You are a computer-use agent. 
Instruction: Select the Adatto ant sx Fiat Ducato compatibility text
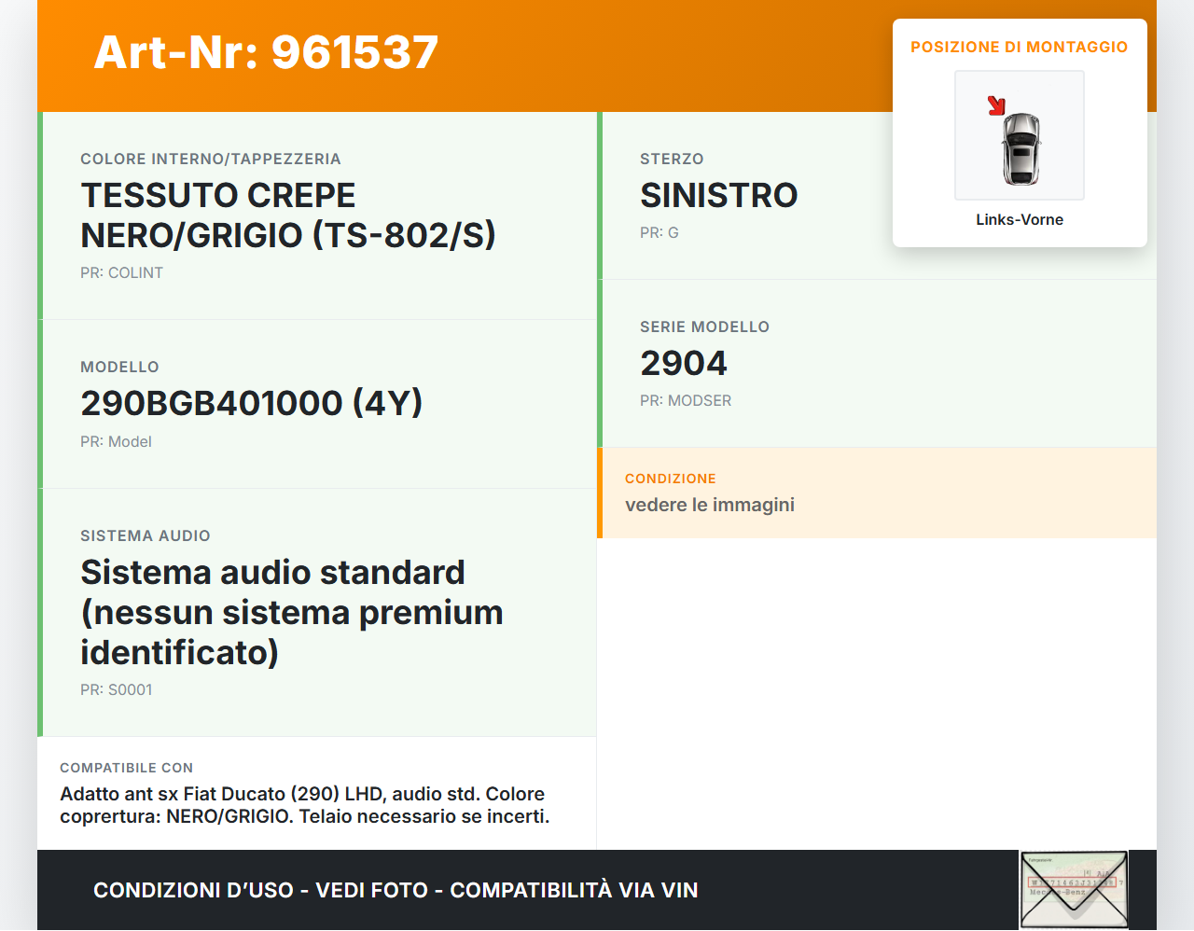pos(305,805)
